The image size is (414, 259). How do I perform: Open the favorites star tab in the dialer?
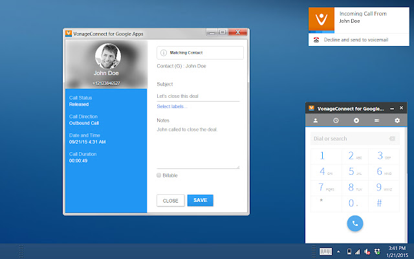356,120
